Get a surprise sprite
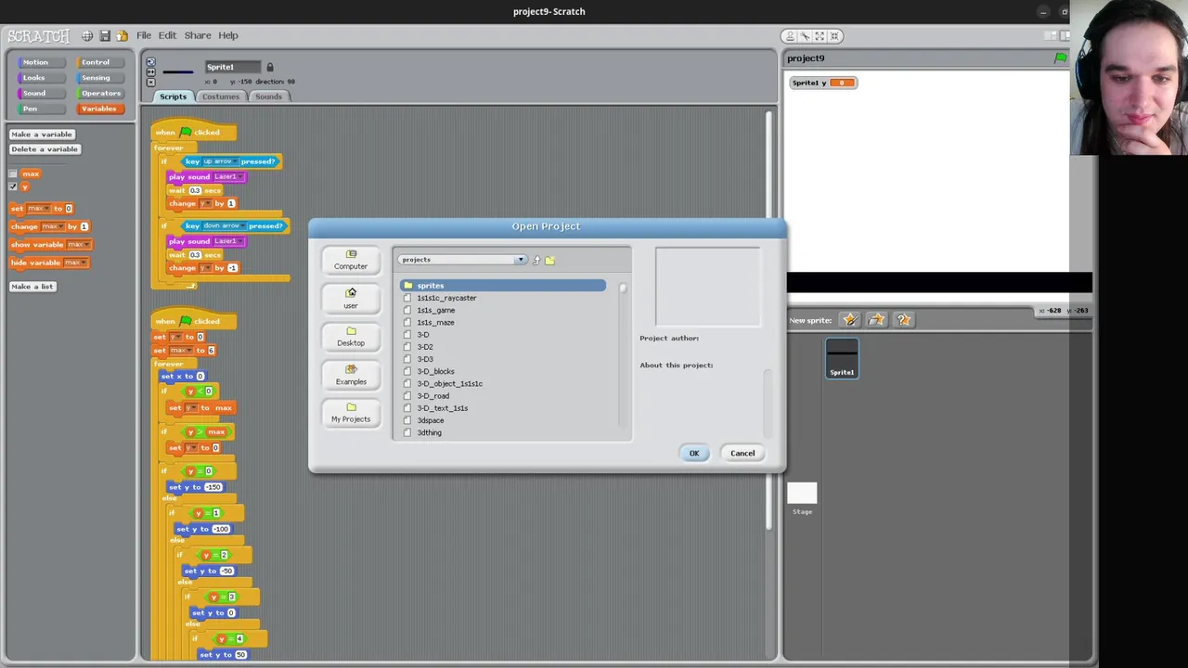The height and width of the screenshot is (668, 1188). 904,320
